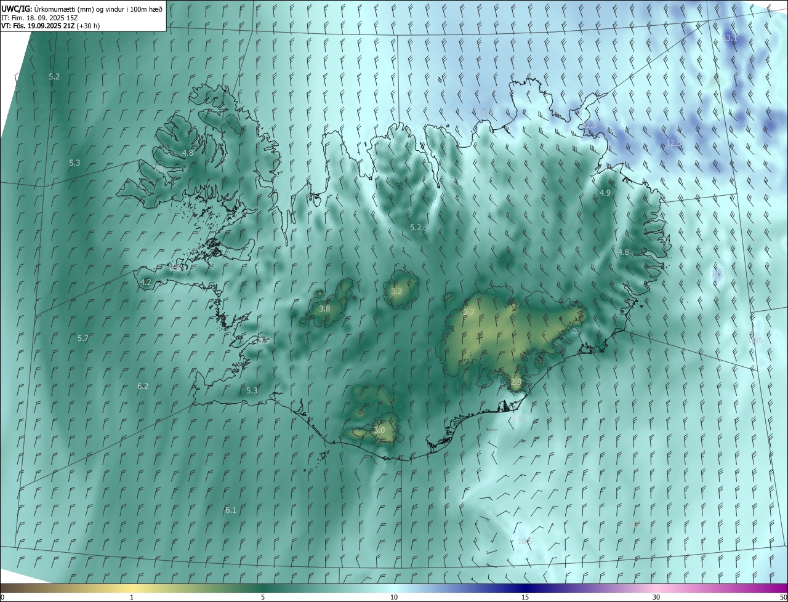This screenshot has width=788, height=602.
Task: Click the '6.1' value label on the map
Action: pyautogui.click(x=231, y=510)
